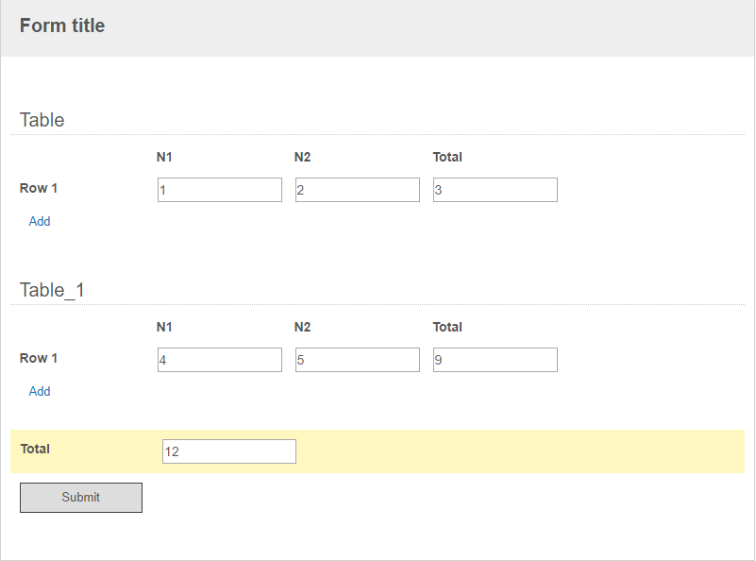Click the N2 column header in Table_1
This screenshot has width=756, height=561.
click(x=302, y=327)
